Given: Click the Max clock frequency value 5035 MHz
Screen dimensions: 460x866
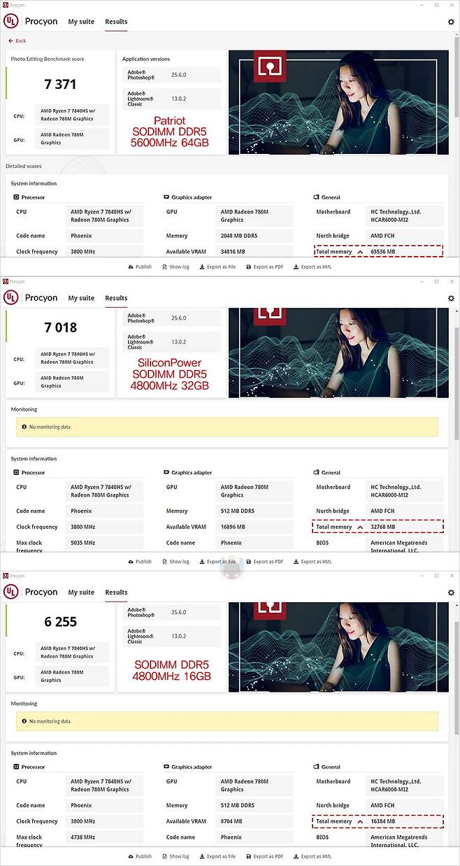Looking at the screenshot, I should pos(82,543).
